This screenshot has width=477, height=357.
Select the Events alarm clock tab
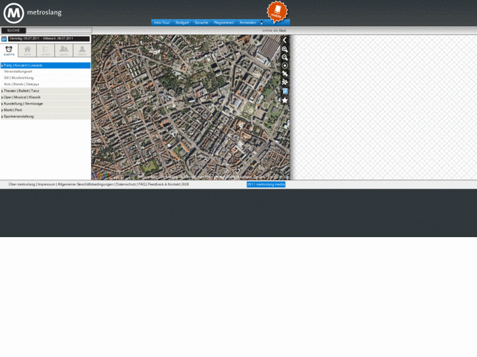click(x=9, y=50)
